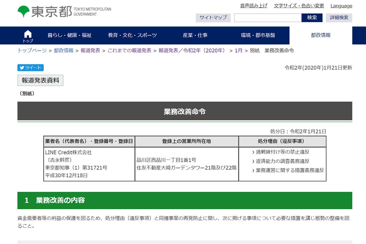
Task: Click the Twitter ツイート button
Action: (30, 68)
